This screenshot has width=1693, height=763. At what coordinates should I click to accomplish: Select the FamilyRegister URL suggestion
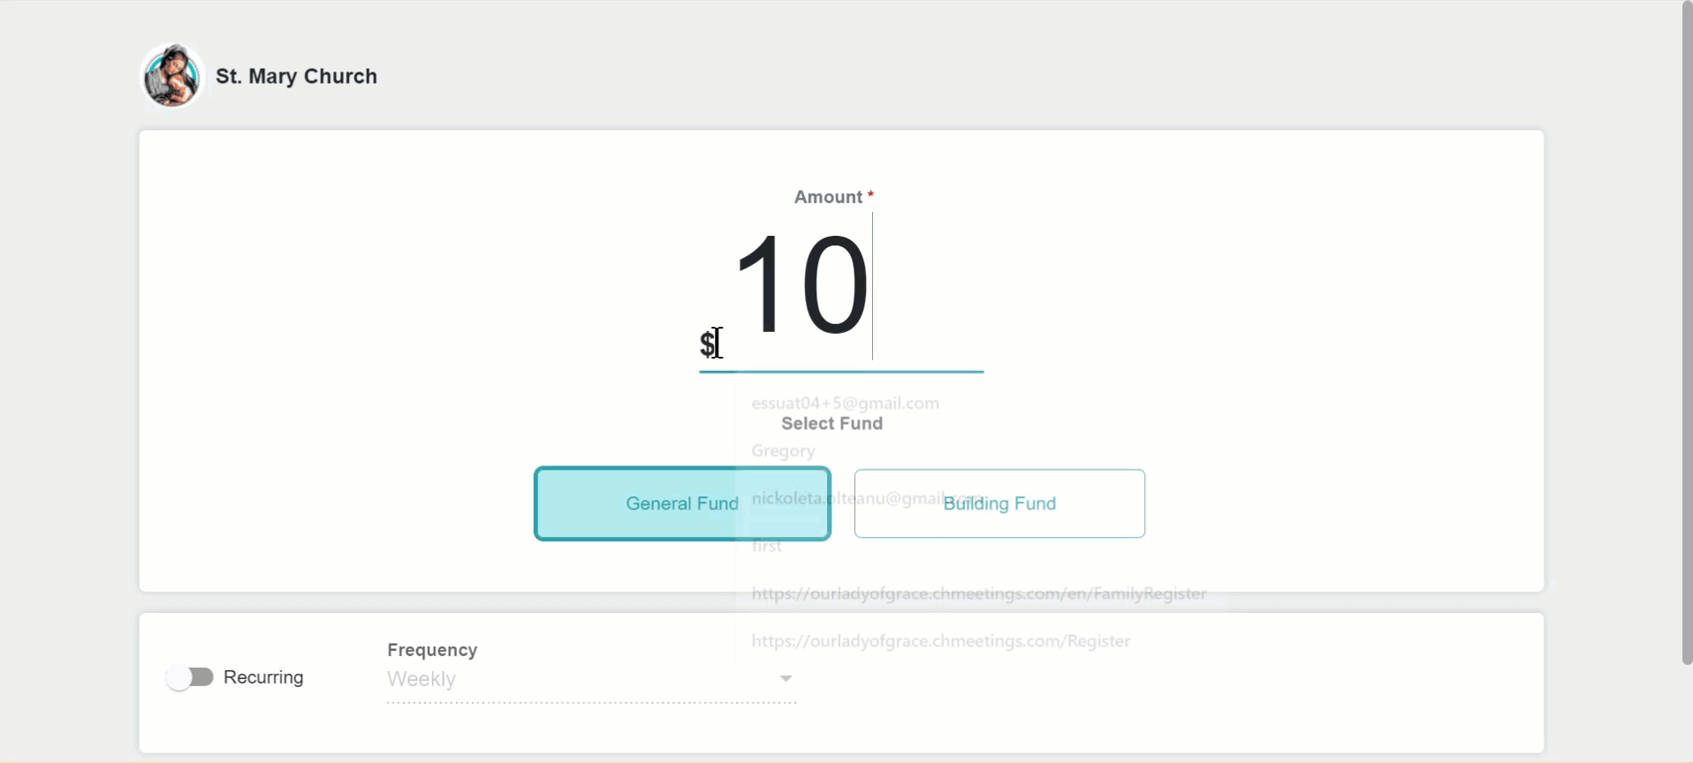[x=979, y=593]
